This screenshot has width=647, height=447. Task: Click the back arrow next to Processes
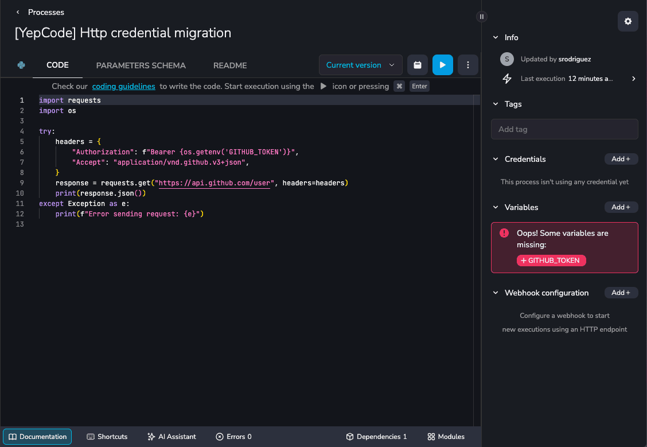[x=18, y=13]
